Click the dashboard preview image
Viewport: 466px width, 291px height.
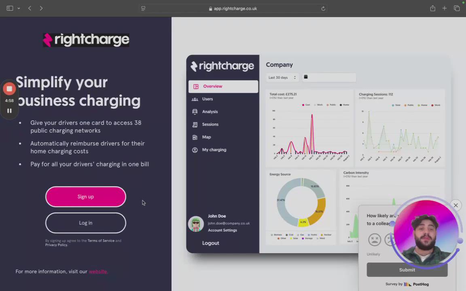[x=318, y=154]
